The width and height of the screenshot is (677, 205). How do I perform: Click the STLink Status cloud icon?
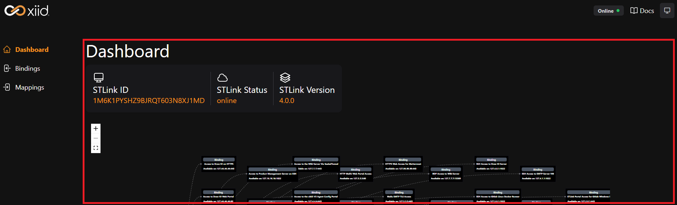point(222,78)
